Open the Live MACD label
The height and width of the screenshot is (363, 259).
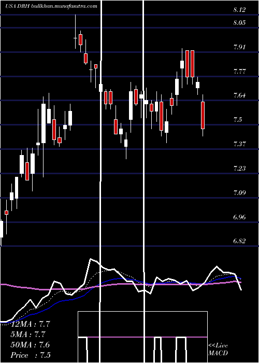coord(218,349)
